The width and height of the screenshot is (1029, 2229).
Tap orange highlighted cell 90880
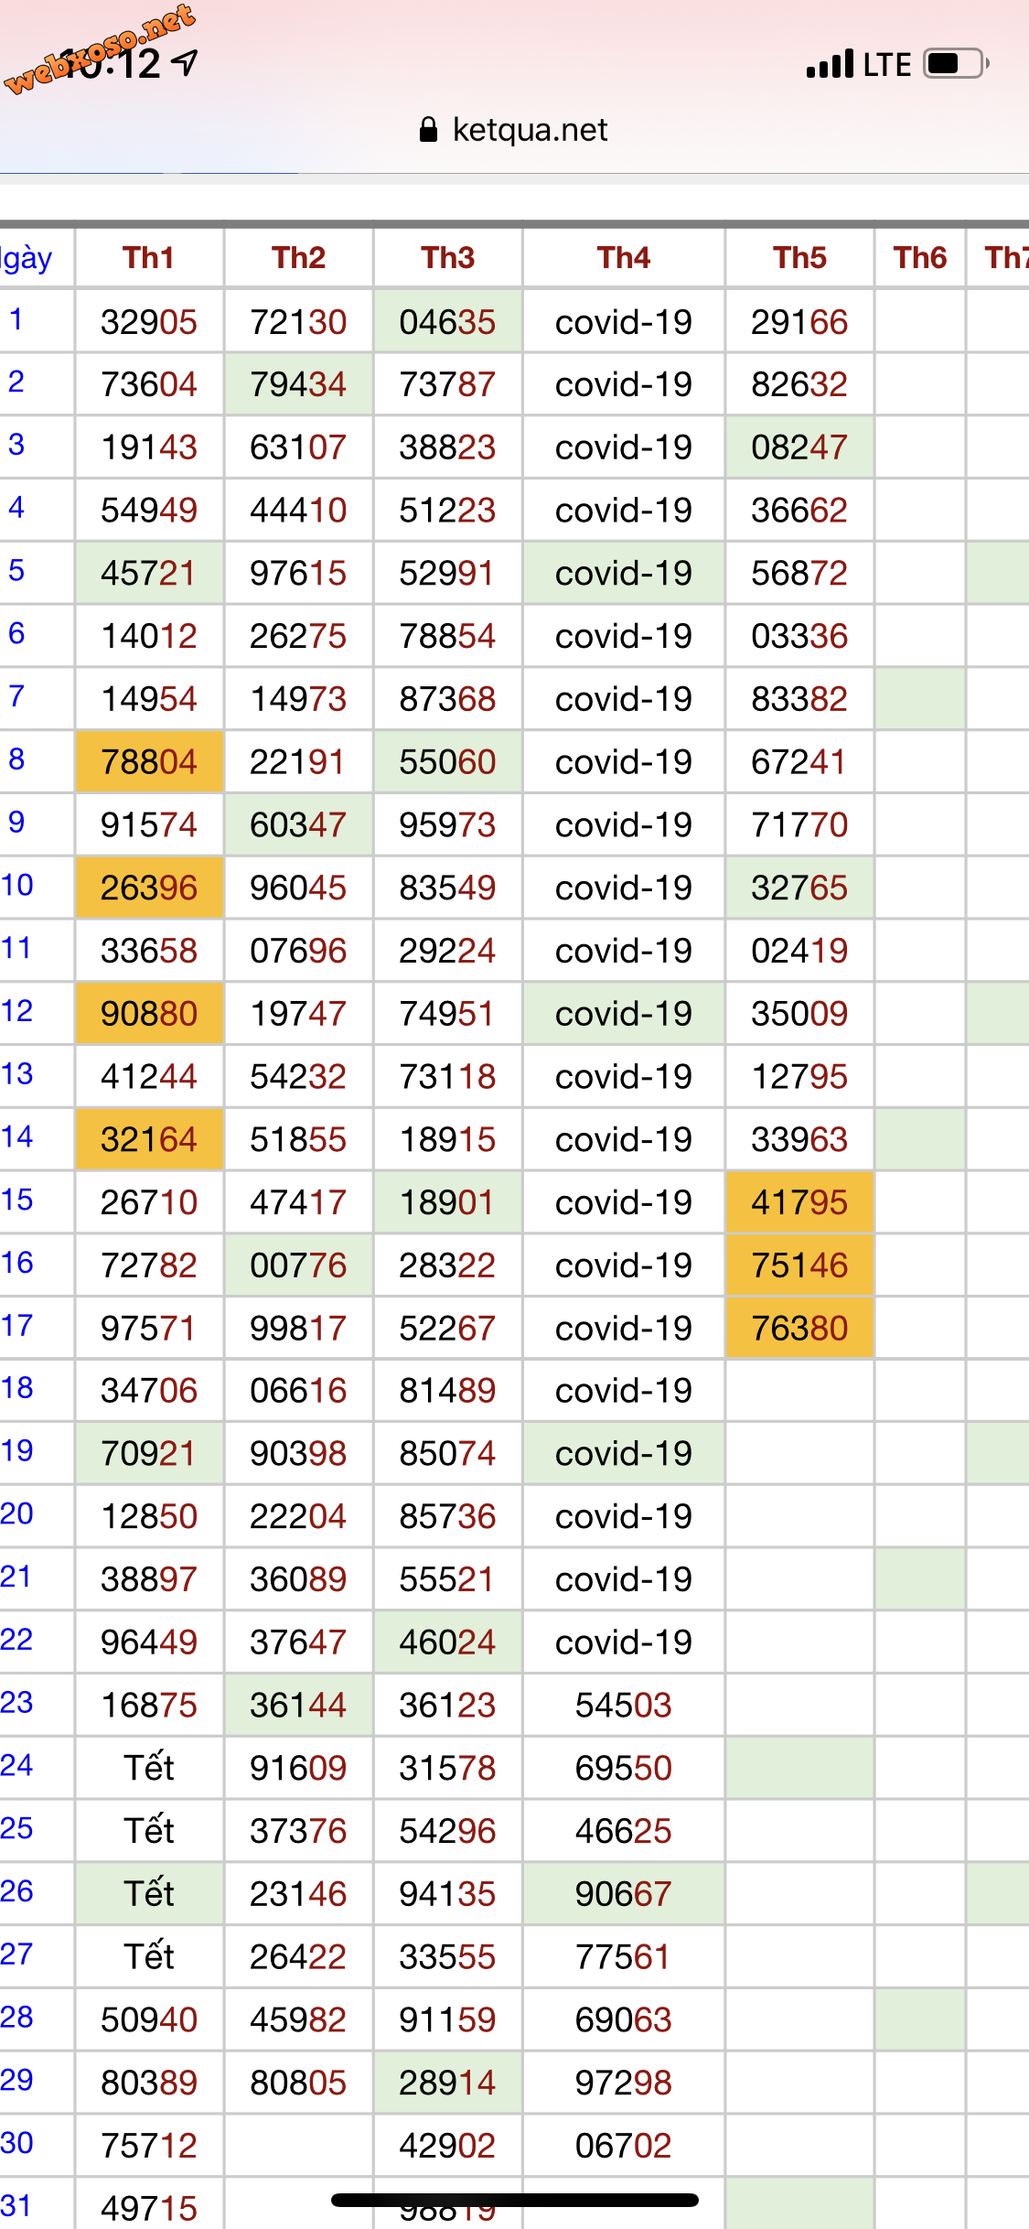click(149, 1014)
